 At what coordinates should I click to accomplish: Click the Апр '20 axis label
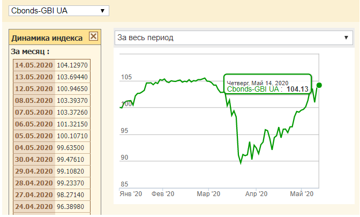(256, 194)
